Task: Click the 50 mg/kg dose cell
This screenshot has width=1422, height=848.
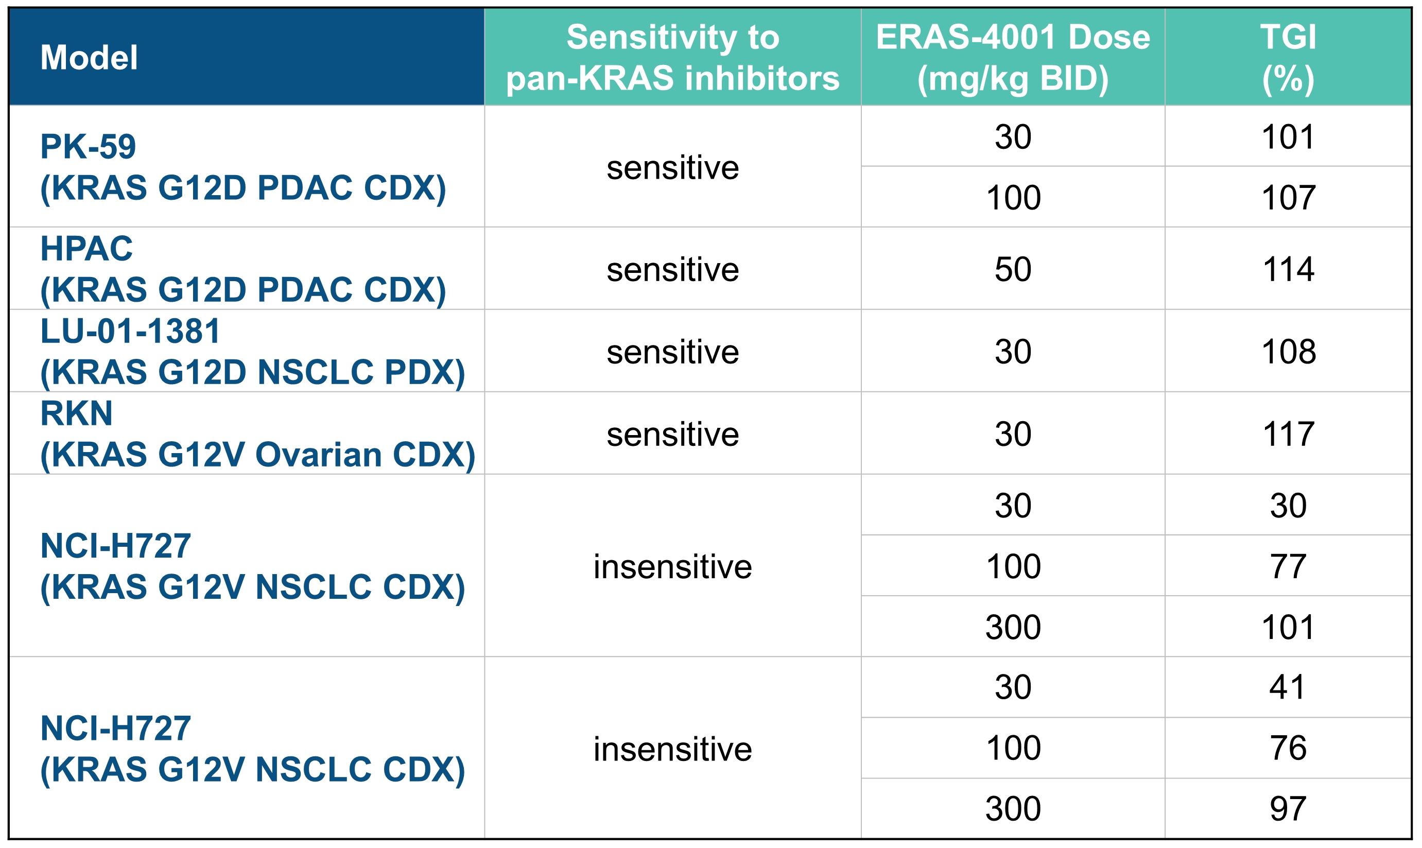Action: point(1012,269)
